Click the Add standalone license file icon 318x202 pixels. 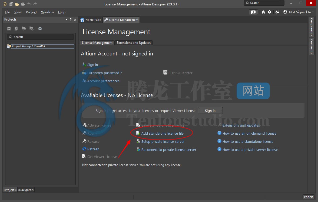point(138,133)
